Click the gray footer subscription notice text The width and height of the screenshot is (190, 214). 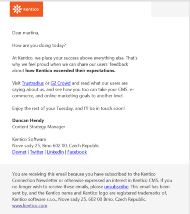92,187
